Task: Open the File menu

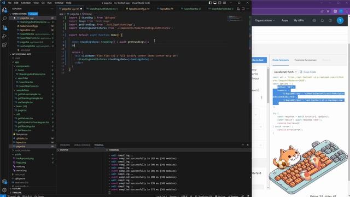Action: tap(9, 3)
